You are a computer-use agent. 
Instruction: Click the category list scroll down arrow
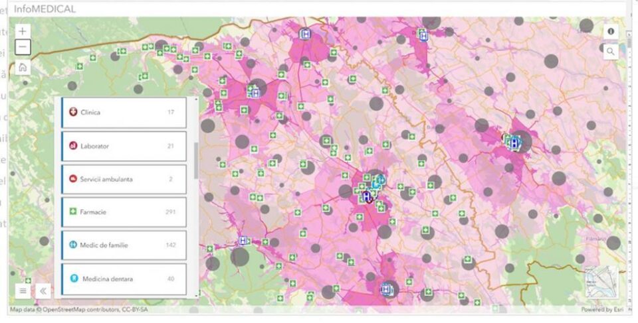pos(196,295)
